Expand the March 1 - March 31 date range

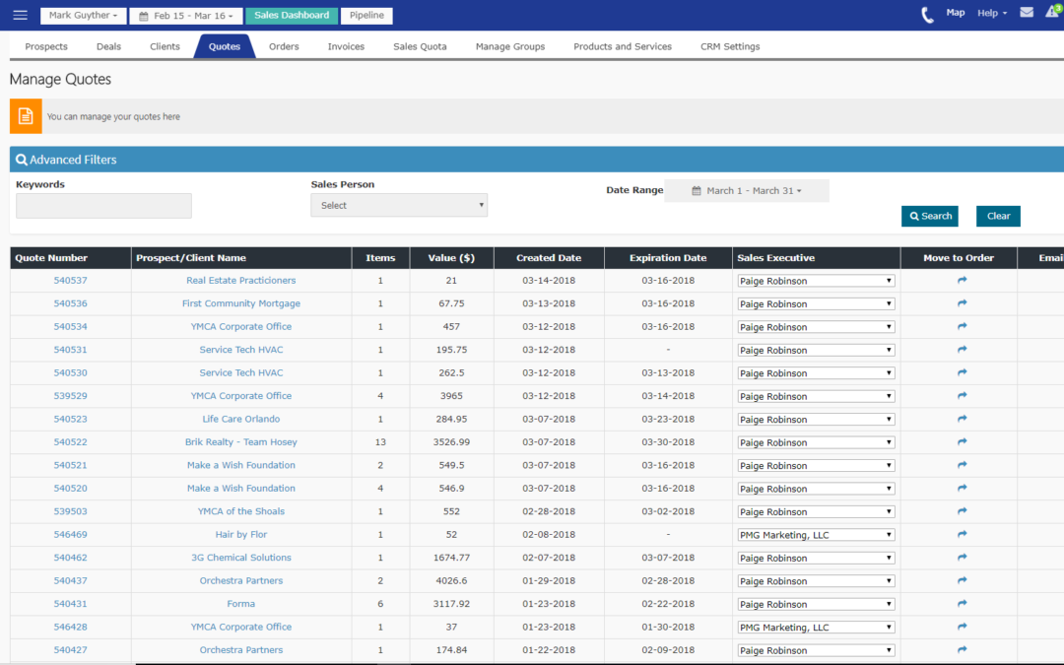pos(747,191)
